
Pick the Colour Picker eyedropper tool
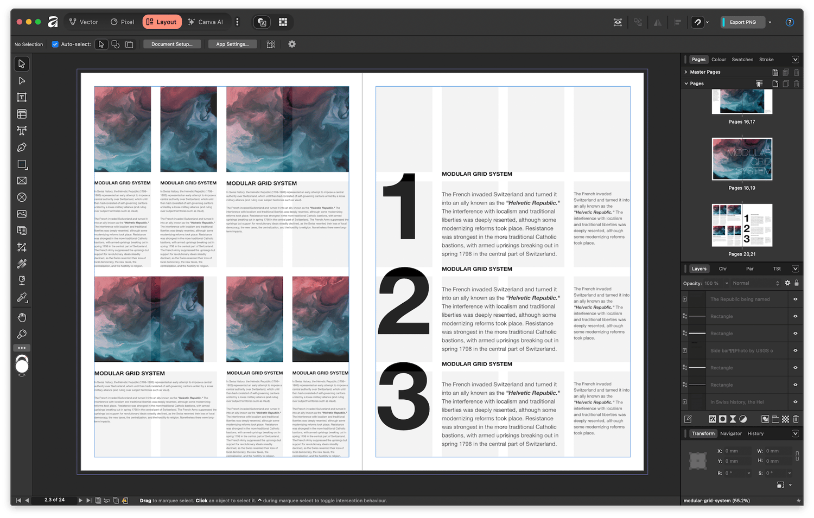[22, 297]
